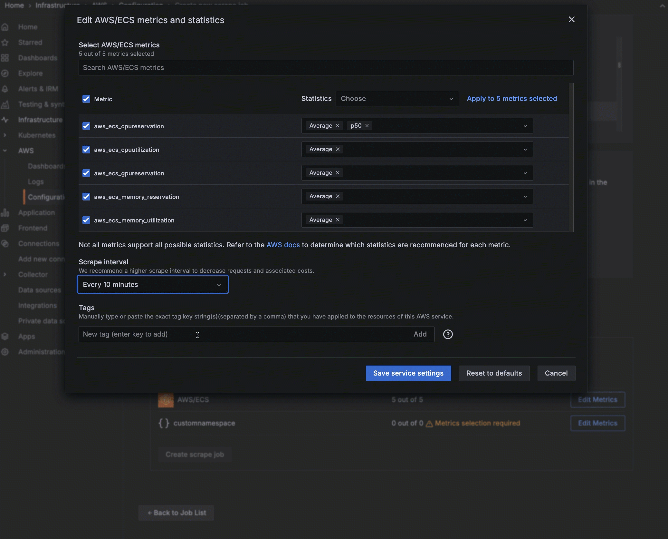Click the Apps sidebar icon
The width and height of the screenshot is (668, 539).
point(5,337)
